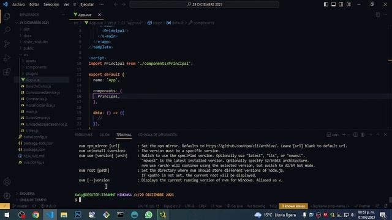The height and width of the screenshot is (220, 392).
Task: Open the terminal panel more actions ellipsis
Action: (x=370, y=134)
